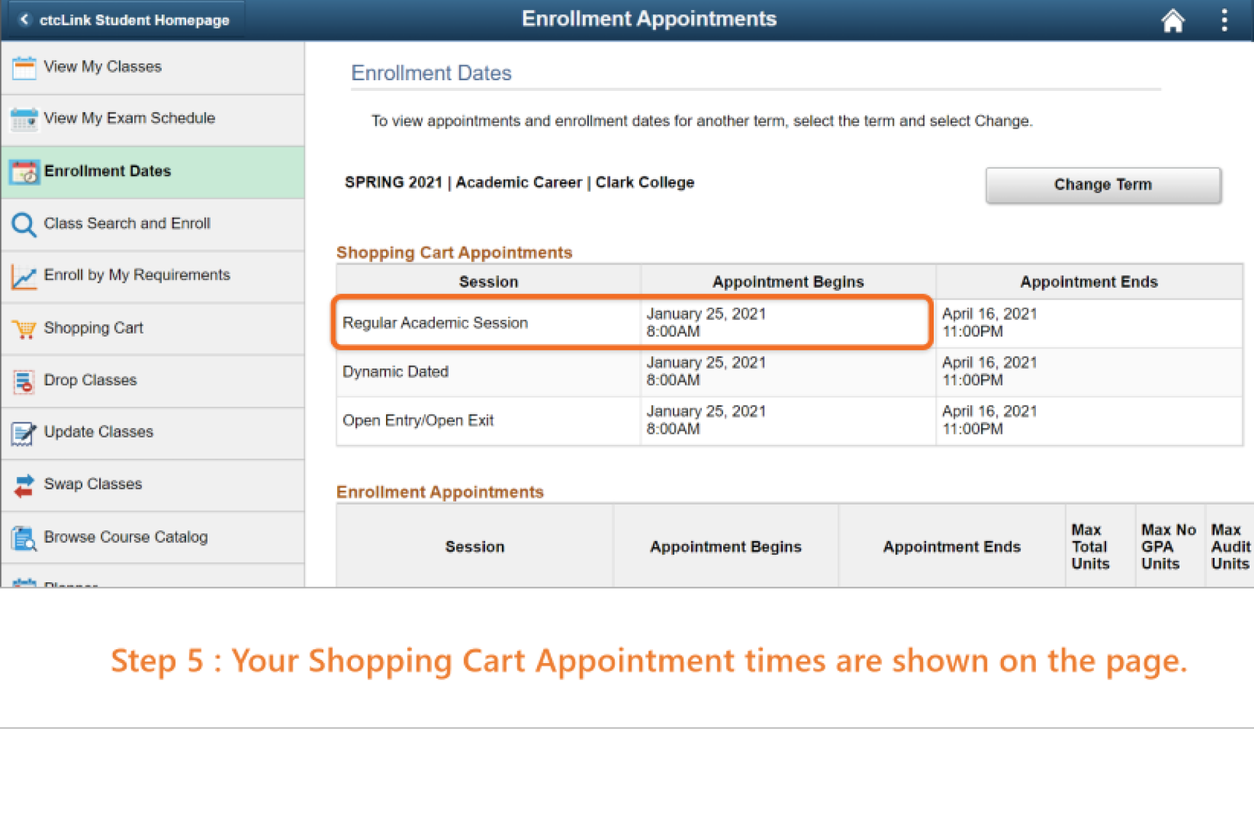The width and height of the screenshot is (1254, 833).
Task: Open the three-dot actions menu
Action: tap(1224, 20)
